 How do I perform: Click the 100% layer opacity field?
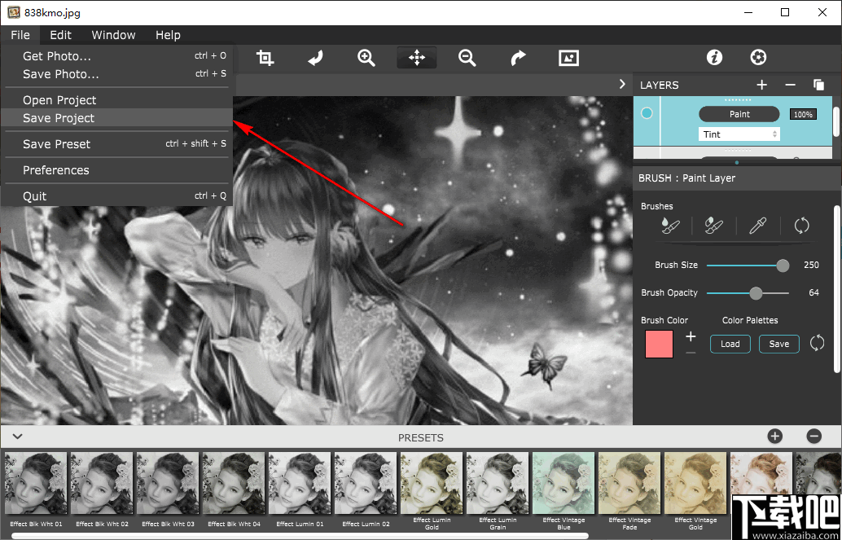click(x=804, y=115)
